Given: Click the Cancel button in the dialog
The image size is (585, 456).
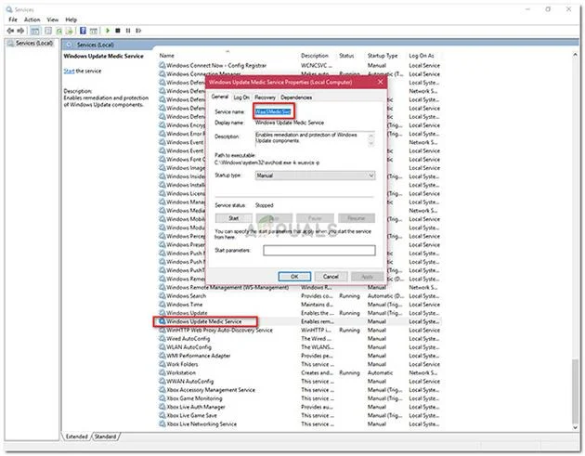Looking at the screenshot, I should click(331, 277).
